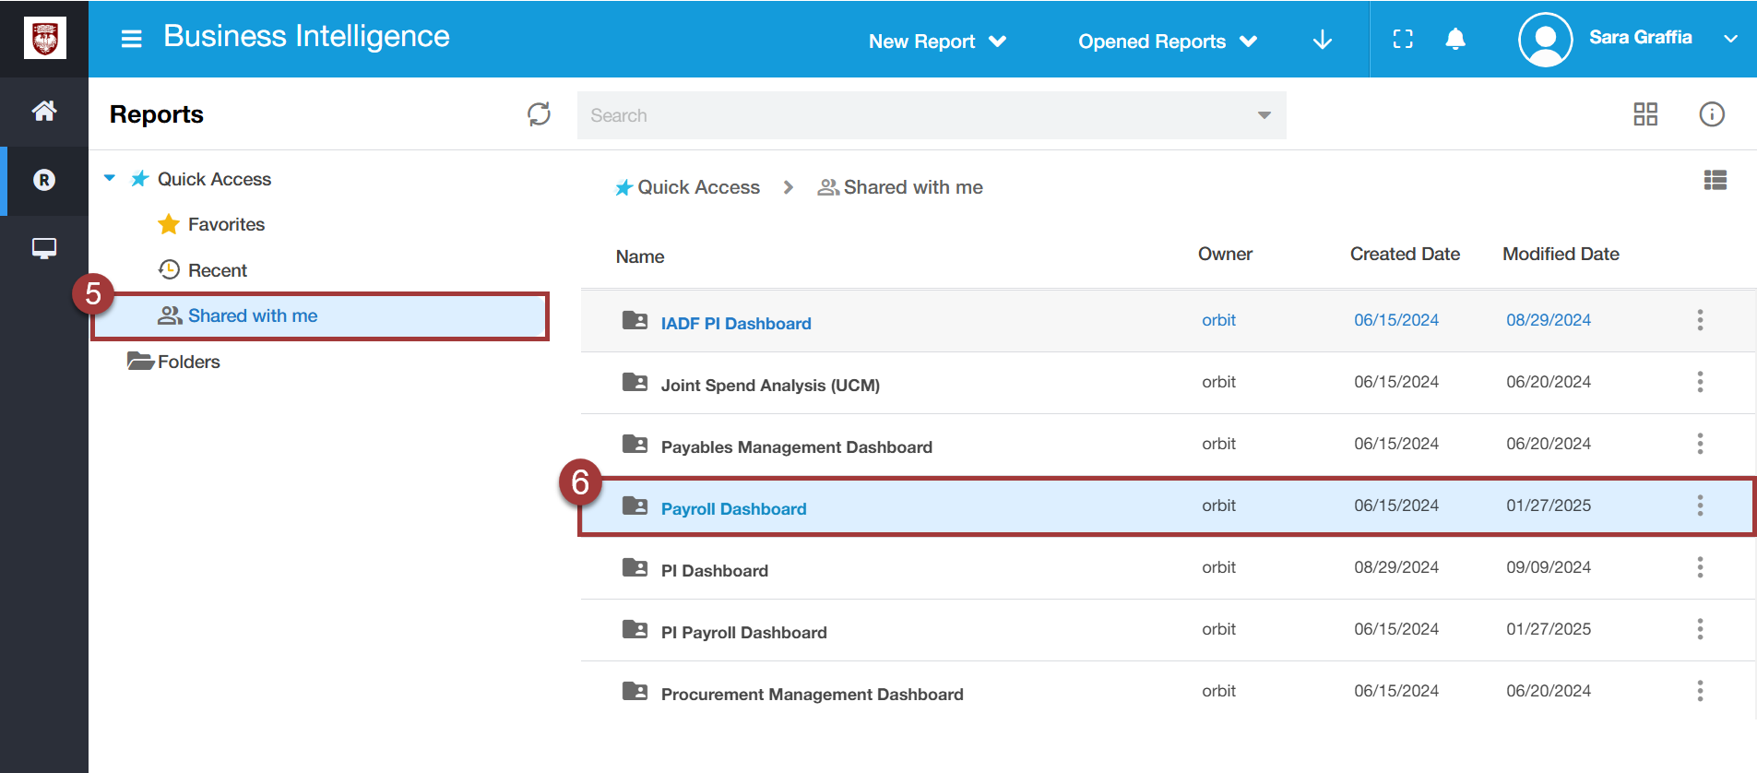The width and height of the screenshot is (1757, 773).
Task: Click the hamburger menu icon
Action: point(132,39)
